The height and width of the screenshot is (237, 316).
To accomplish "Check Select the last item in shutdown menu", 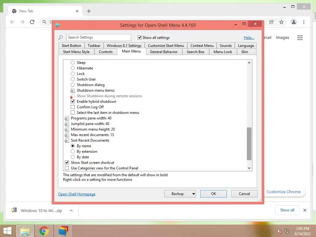I will pyautogui.click(x=73, y=113).
